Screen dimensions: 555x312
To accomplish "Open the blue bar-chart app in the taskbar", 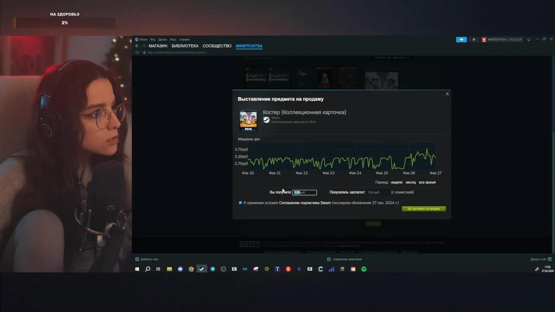I will click(x=331, y=269).
